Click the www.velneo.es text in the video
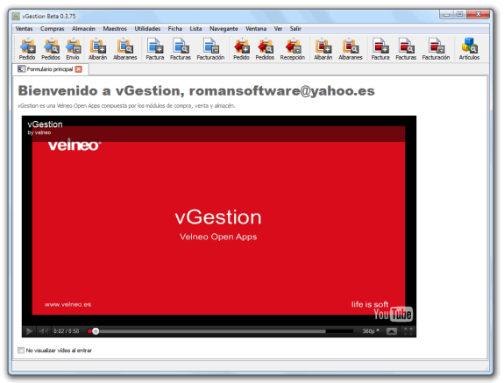 (67, 304)
